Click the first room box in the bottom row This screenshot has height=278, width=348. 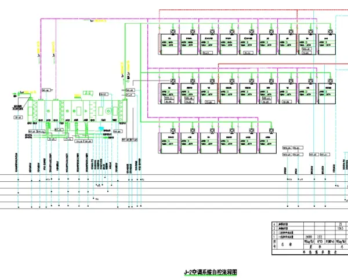pos(169,143)
